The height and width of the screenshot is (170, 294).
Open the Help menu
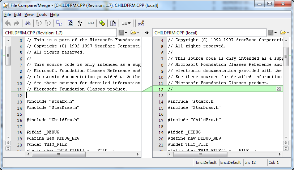[54, 14]
